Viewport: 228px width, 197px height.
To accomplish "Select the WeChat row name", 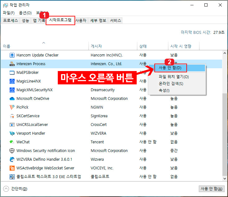I will 23,142.
